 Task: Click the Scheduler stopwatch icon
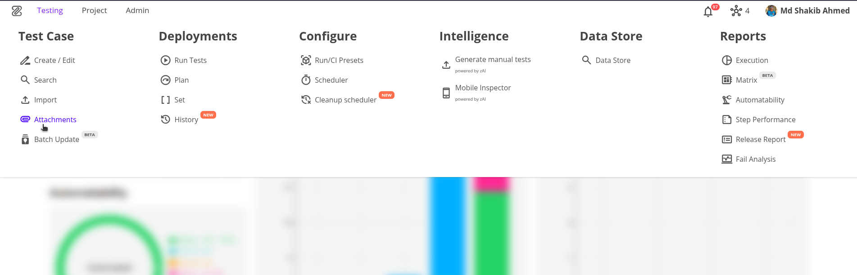[x=306, y=80]
